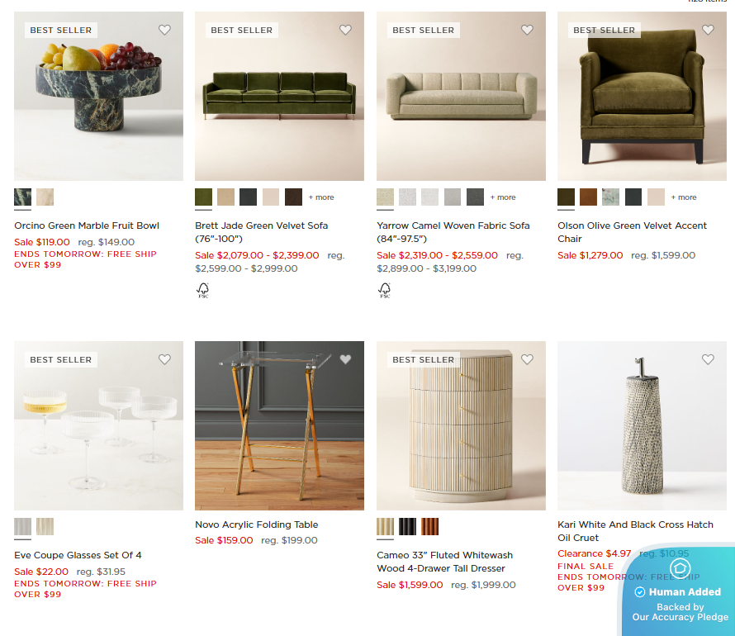The width and height of the screenshot is (735, 636).
Task: Click FSC icon under Yarrow Camel sofa
Action: pyautogui.click(x=384, y=291)
